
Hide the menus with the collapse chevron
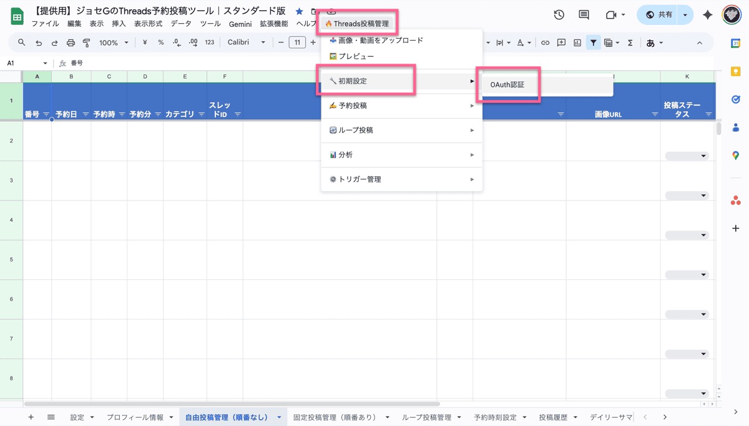(x=700, y=42)
